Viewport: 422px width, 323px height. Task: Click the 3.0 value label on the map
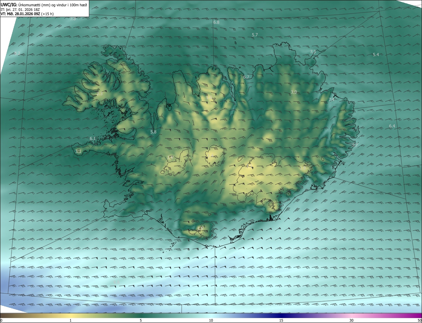294,92
